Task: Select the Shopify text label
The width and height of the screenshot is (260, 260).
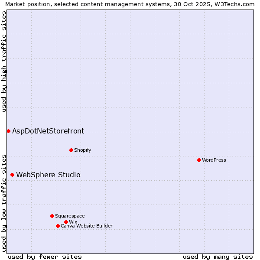Action: pos(82,150)
